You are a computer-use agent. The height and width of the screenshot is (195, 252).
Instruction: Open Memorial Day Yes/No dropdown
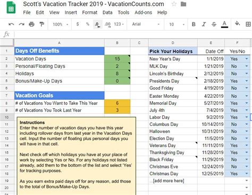pyautogui.click(x=247, y=103)
